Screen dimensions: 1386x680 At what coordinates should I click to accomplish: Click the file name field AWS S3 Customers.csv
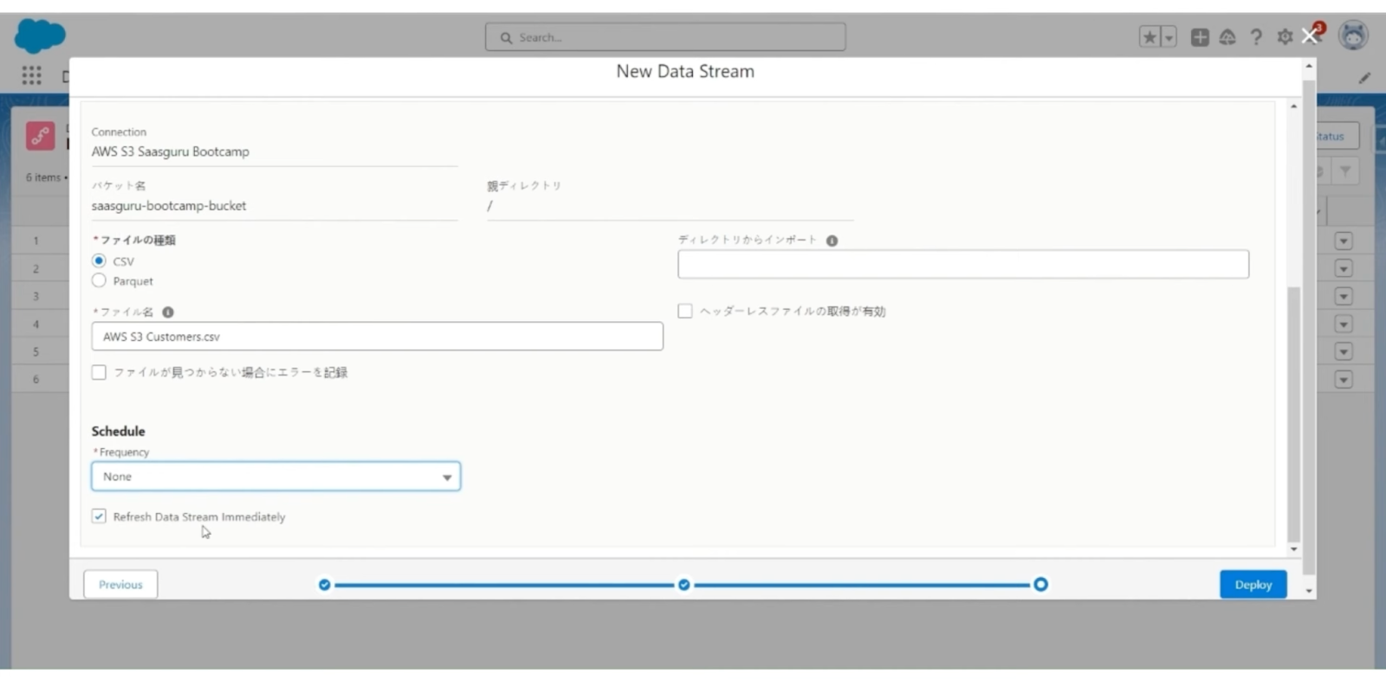tap(377, 337)
